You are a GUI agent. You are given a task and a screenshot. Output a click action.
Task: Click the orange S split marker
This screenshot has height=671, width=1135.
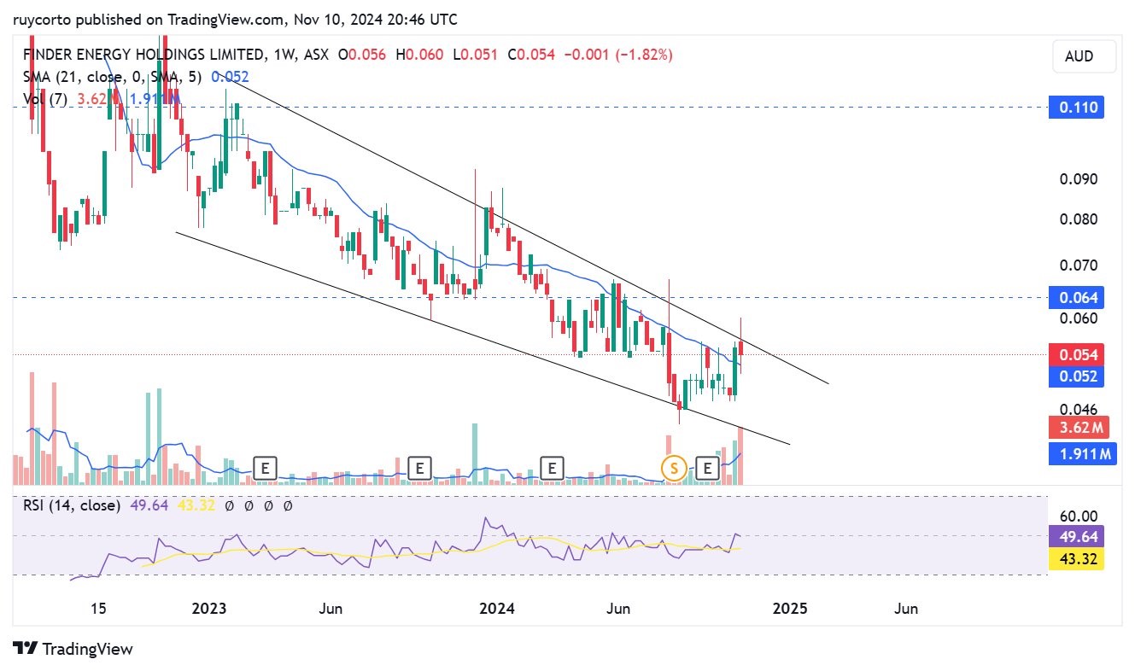tap(675, 468)
